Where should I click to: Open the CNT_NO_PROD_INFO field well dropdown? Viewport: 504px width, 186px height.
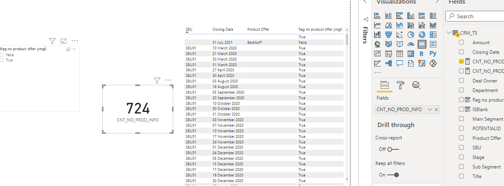click(x=430, y=110)
